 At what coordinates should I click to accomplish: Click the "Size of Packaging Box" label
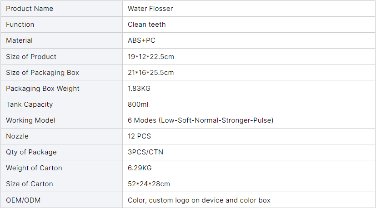coord(42,73)
